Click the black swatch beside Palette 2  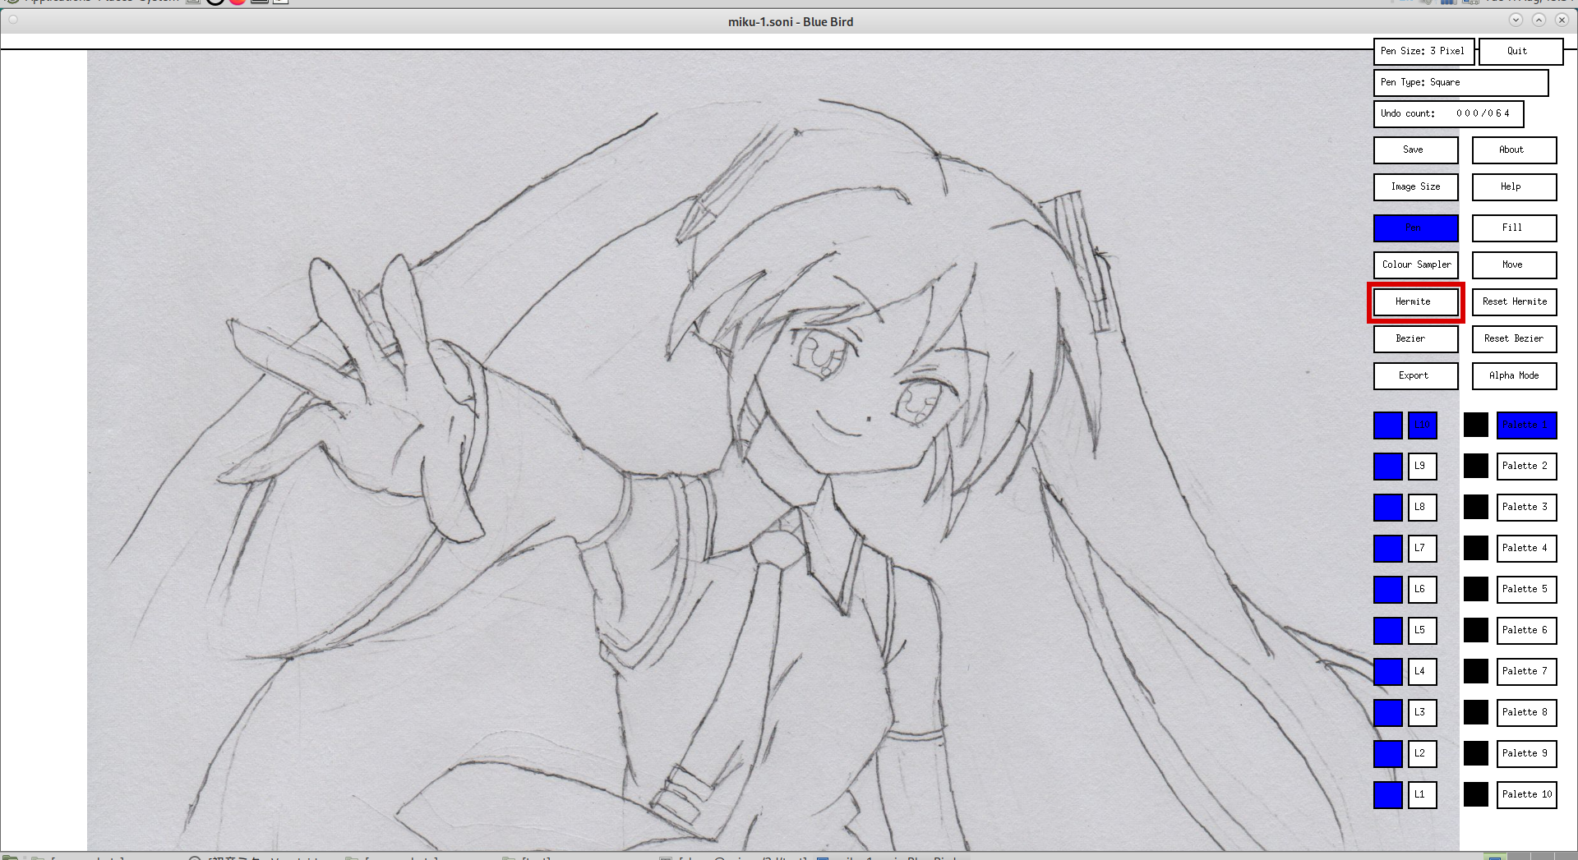pyautogui.click(x=1476, y=466)
